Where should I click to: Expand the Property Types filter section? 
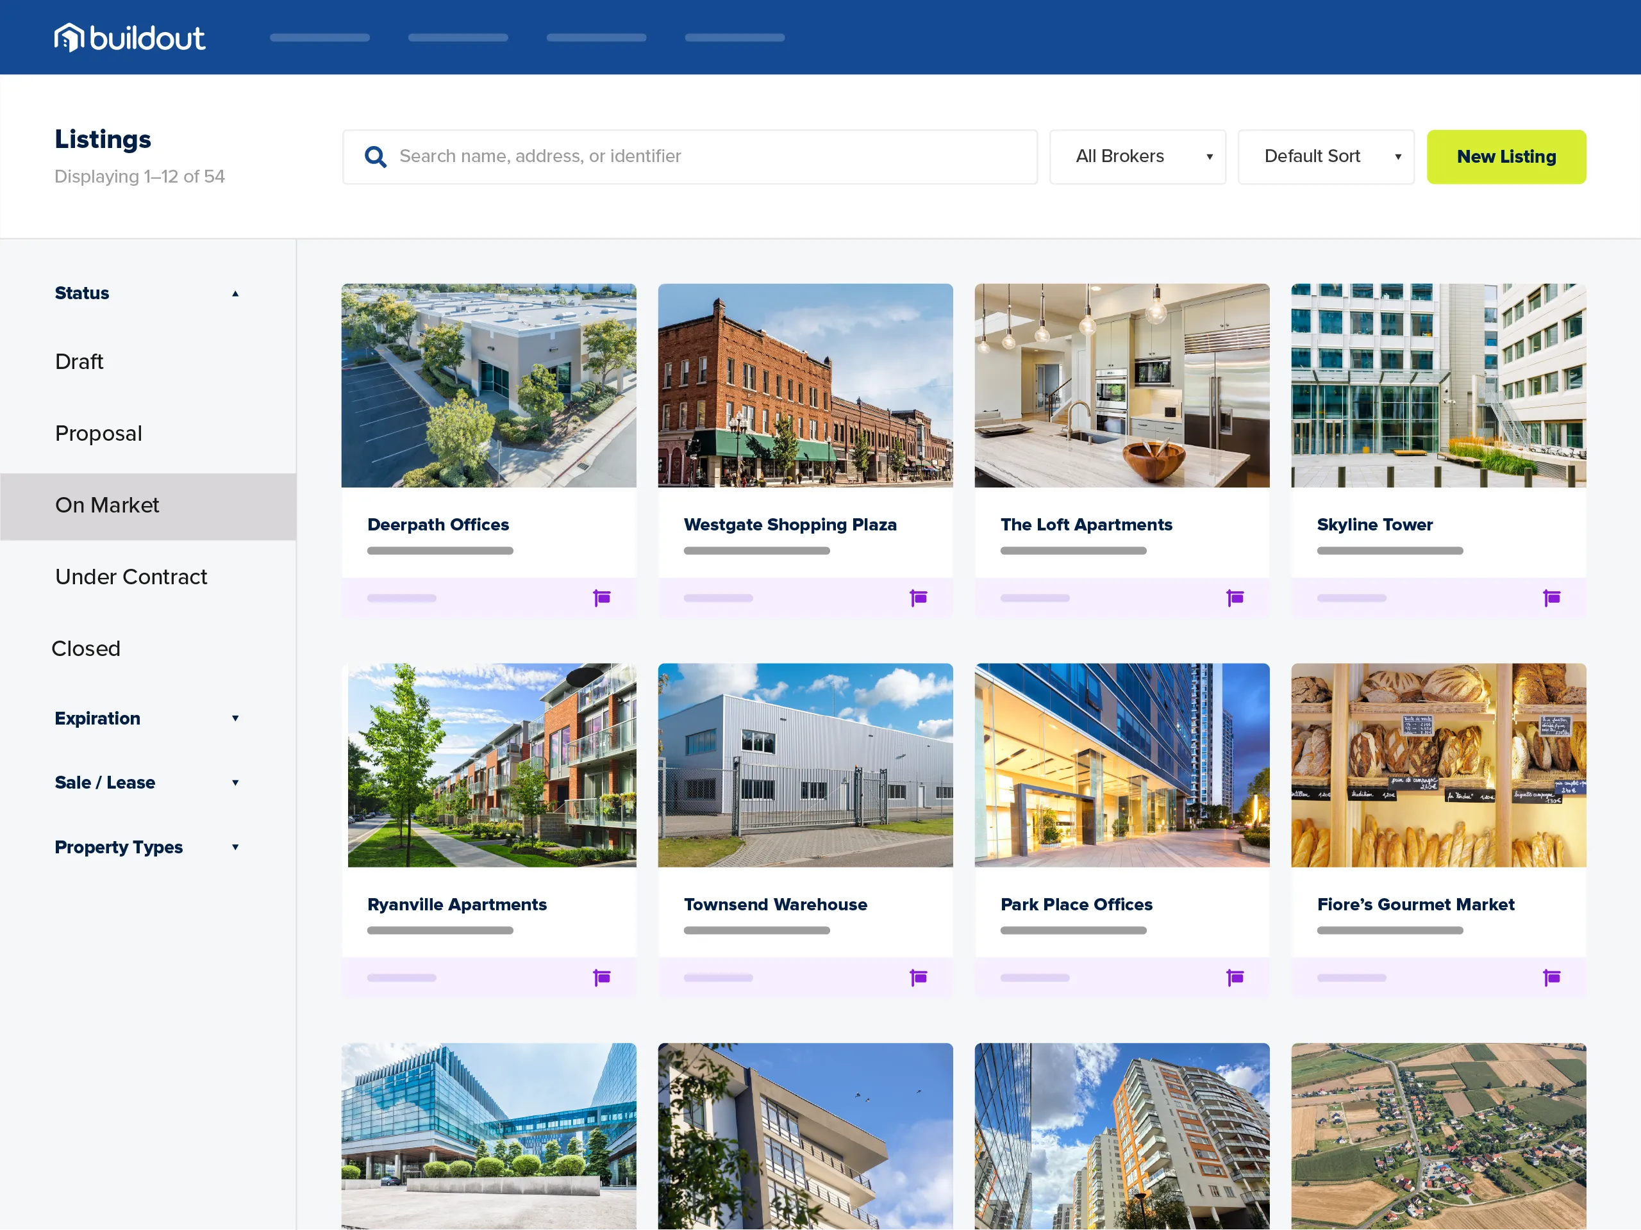coord(235,848)
